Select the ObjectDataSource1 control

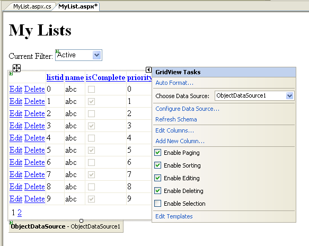pyautogui.click(x=66, y=226)
